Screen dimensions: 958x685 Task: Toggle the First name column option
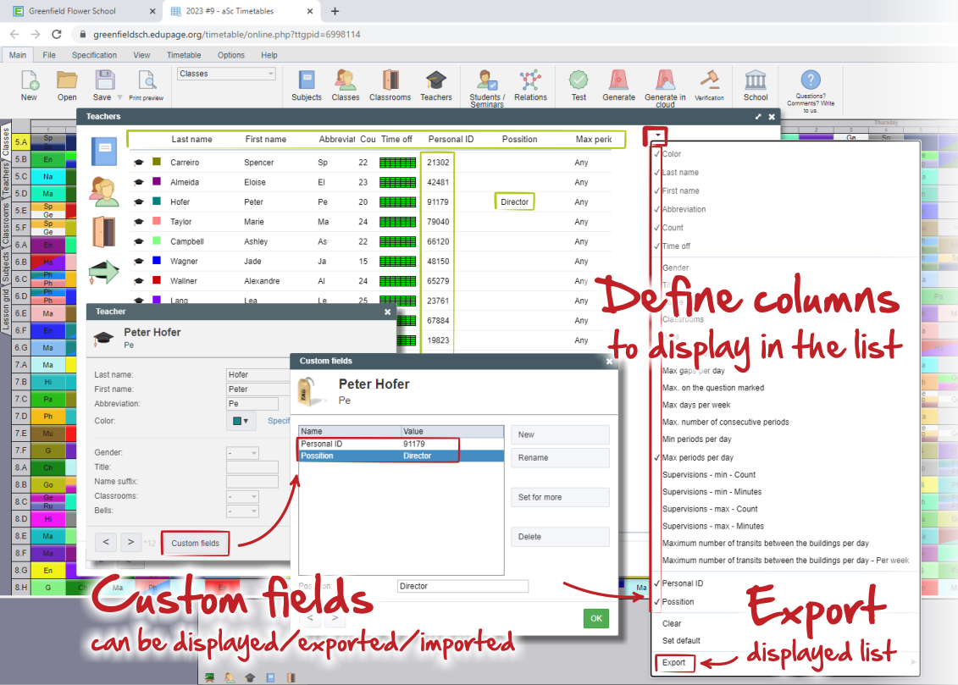(680, 191)
